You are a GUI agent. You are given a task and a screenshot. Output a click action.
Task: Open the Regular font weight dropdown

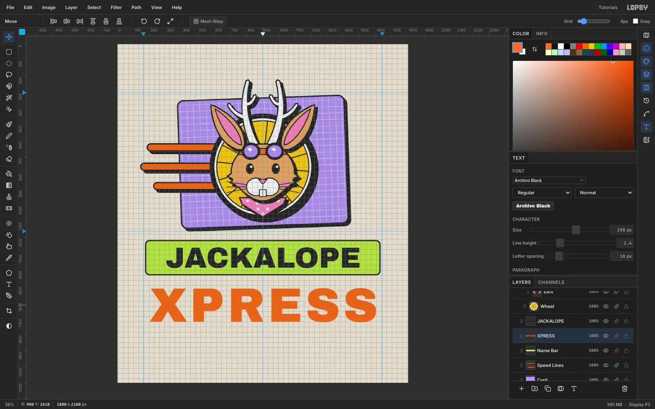(542, 193)
